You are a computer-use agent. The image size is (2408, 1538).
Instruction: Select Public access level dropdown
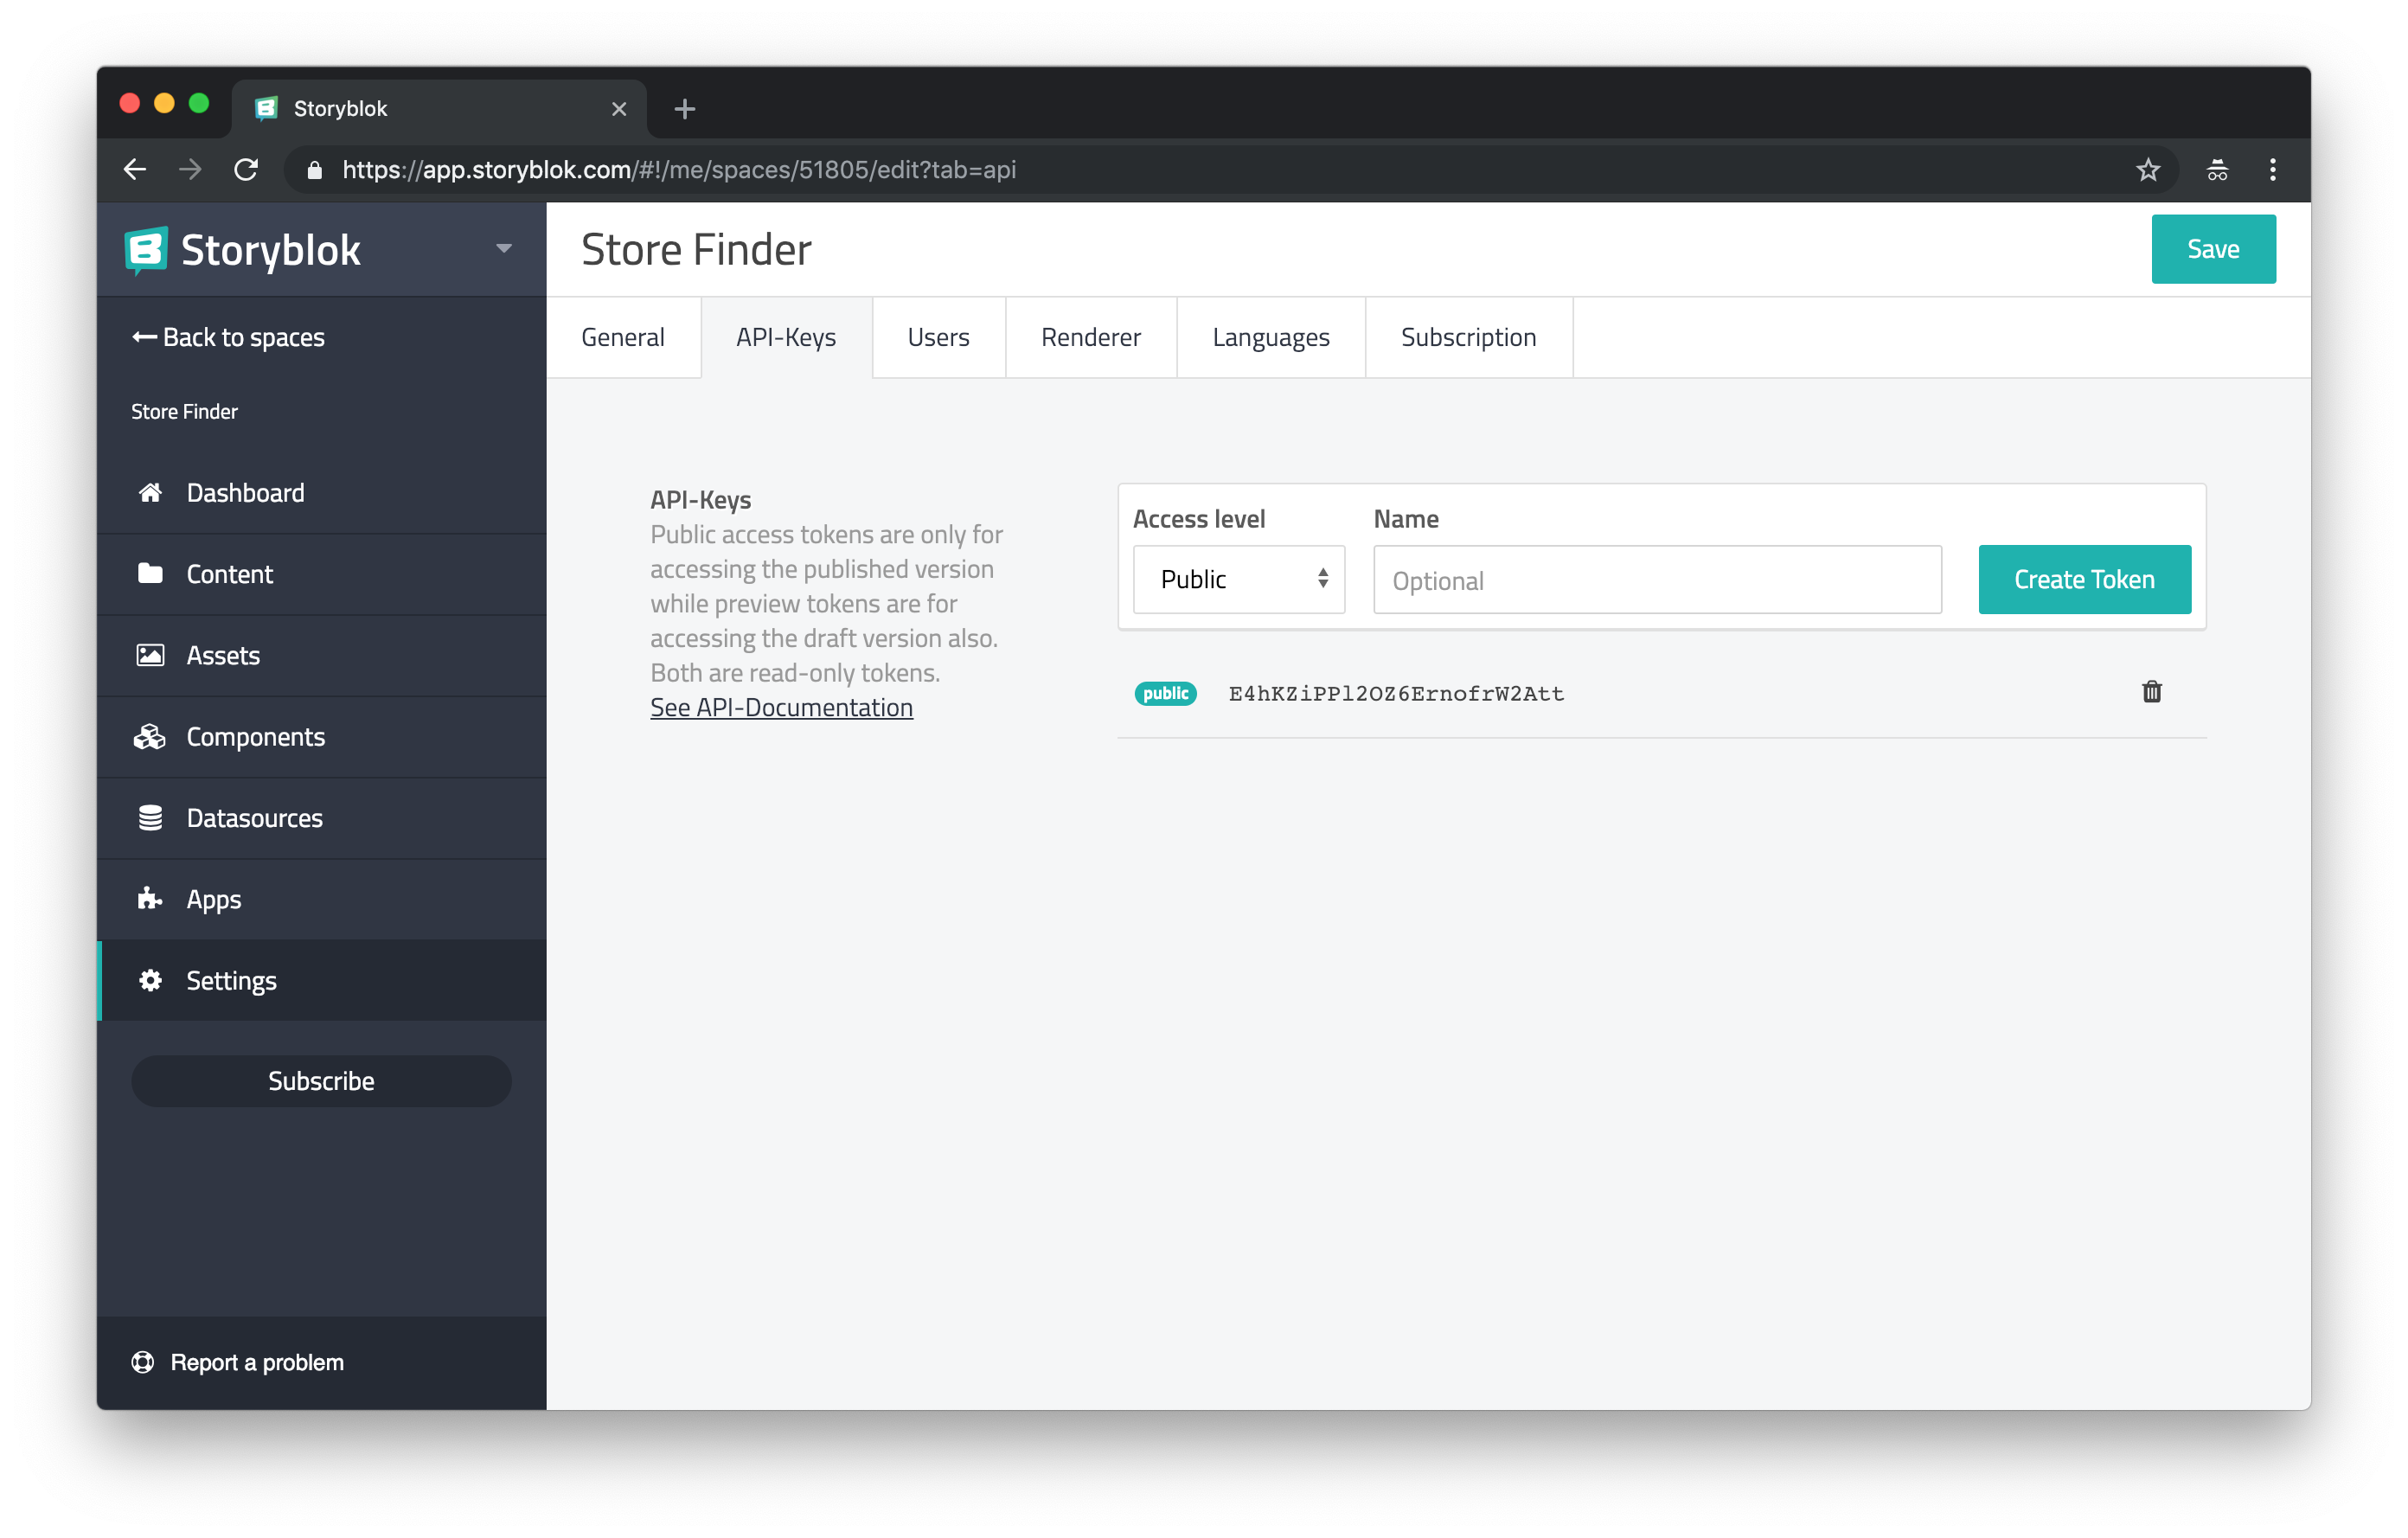click(x=1238, y=578)
